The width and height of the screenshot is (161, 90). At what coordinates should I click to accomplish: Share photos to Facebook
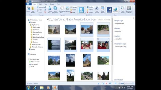coord(109,10)
